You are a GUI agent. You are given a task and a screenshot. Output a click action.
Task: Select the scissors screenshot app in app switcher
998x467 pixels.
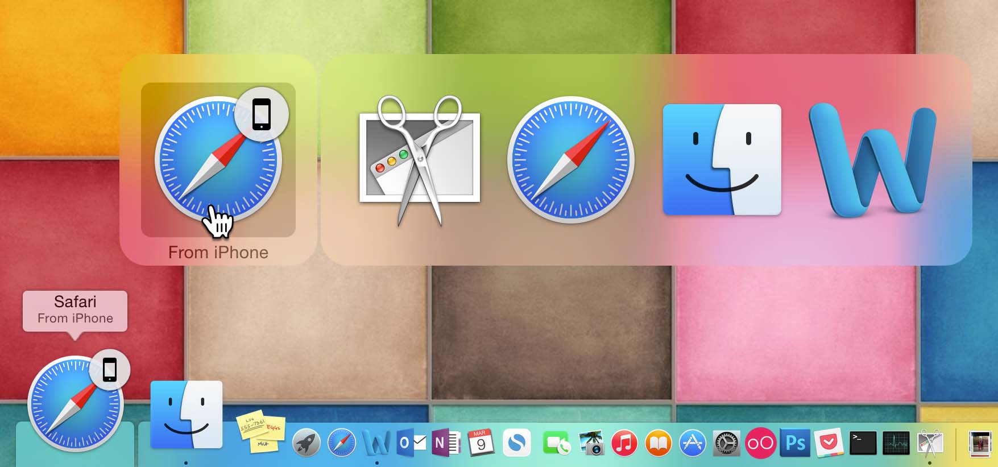pos(420,161)
